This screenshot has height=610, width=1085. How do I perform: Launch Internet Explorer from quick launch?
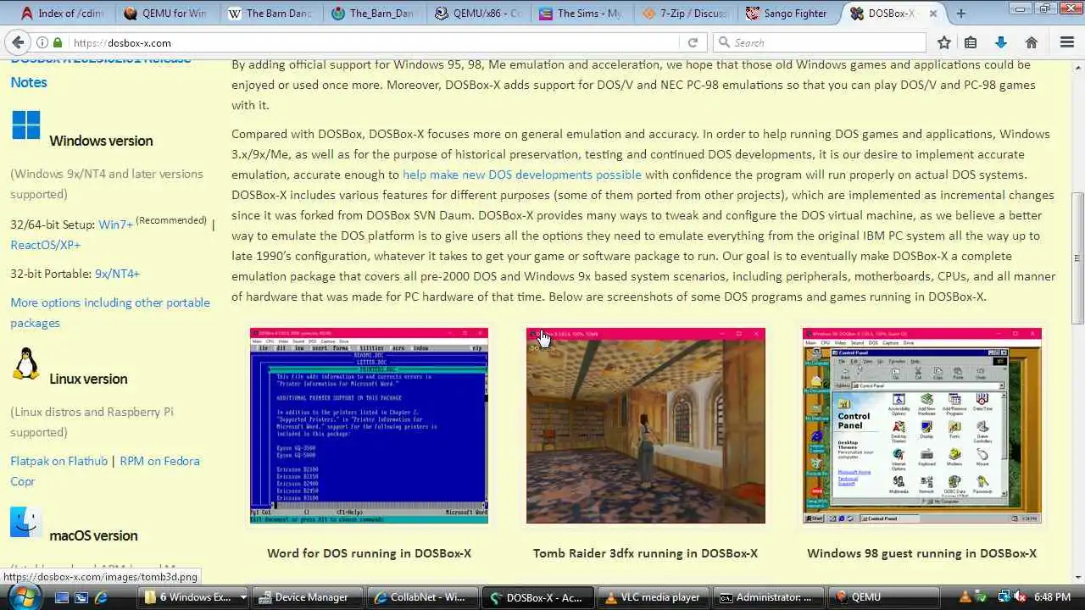tap(101, 597)
